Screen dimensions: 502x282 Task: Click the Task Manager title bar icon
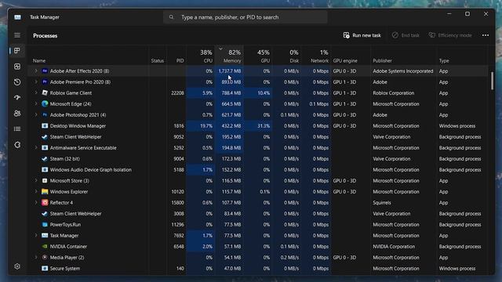pyautogui.click(x=17, y=17)
